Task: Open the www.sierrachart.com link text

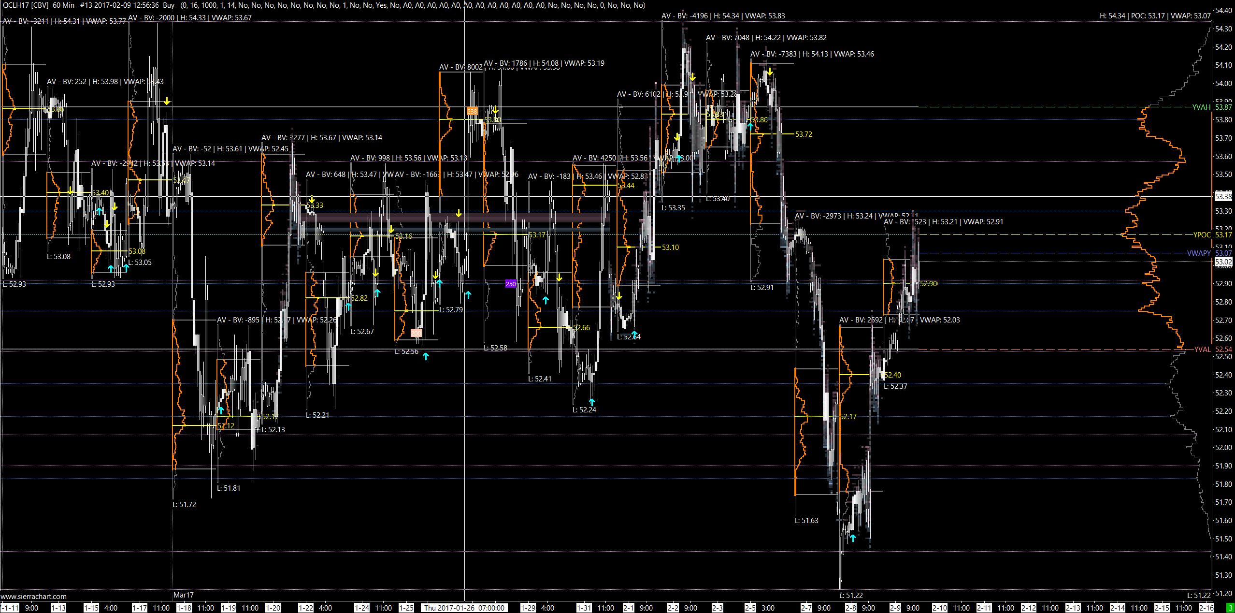Action: pyautogui.click(x=34, y=597)
